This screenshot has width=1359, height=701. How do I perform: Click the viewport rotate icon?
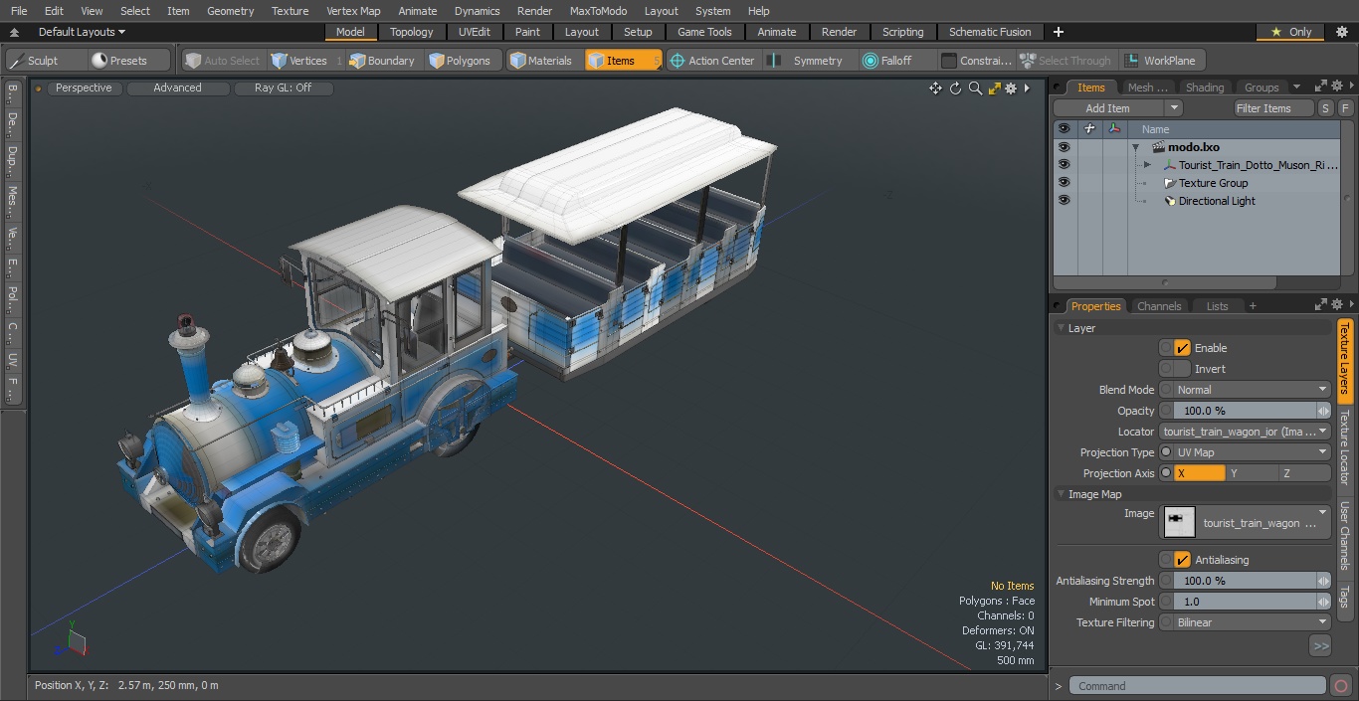tap(955, 88)
